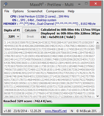Click the 'Calculated in' time result

point(70,30)
